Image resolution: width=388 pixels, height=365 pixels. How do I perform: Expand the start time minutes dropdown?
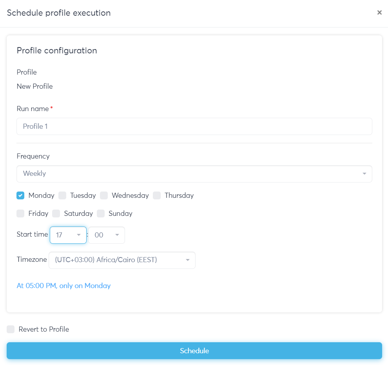coord(106,235)
